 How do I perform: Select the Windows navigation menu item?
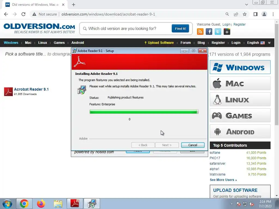click(x=11, y=43)
